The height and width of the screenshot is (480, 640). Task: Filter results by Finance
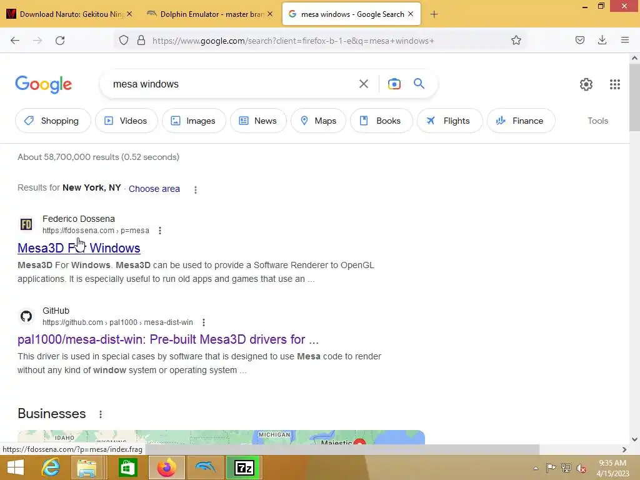pyautogui.click(x=521, y=121)
